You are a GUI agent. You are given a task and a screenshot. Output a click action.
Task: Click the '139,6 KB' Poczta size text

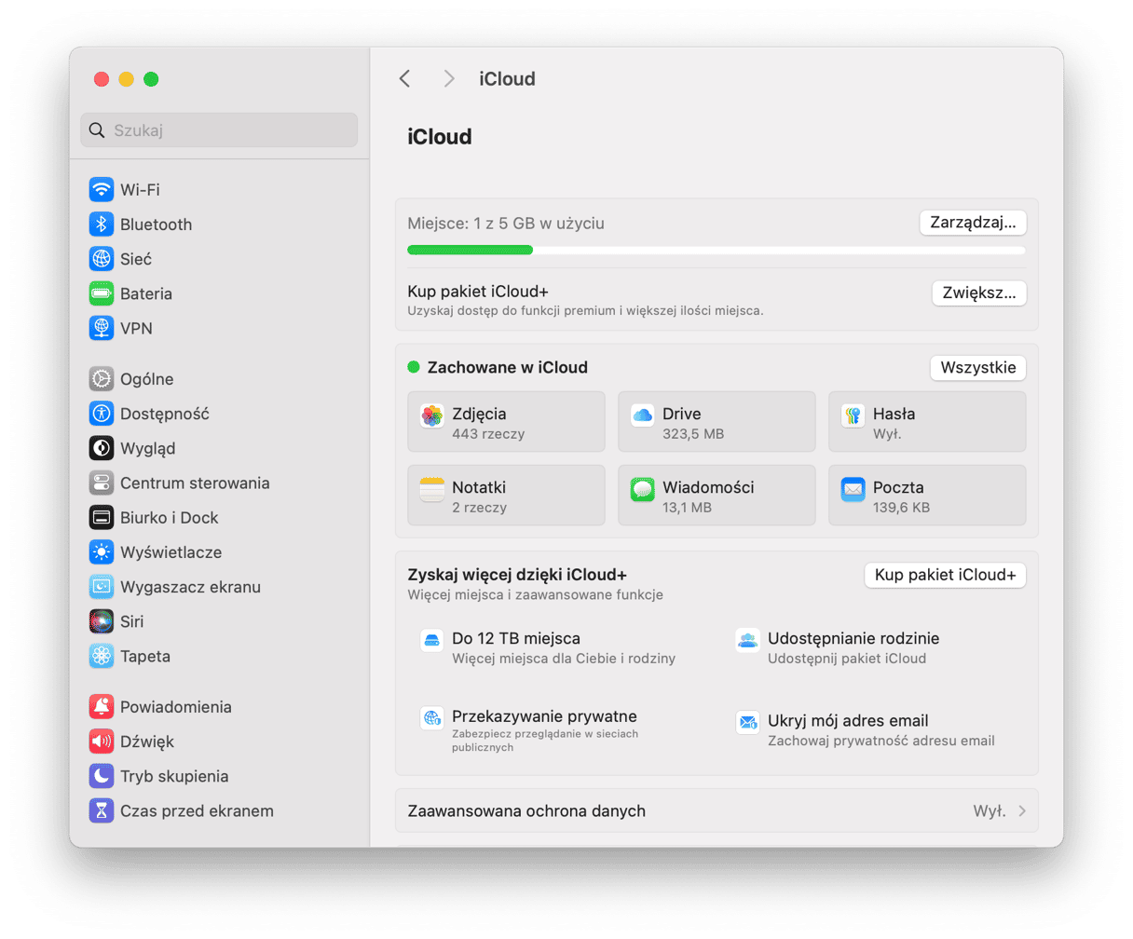(902, 508)
